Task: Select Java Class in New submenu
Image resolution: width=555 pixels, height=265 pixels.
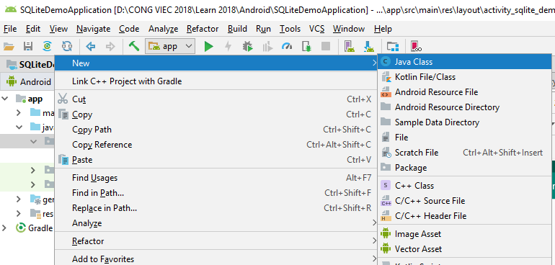Action: [x=465, y=61]
